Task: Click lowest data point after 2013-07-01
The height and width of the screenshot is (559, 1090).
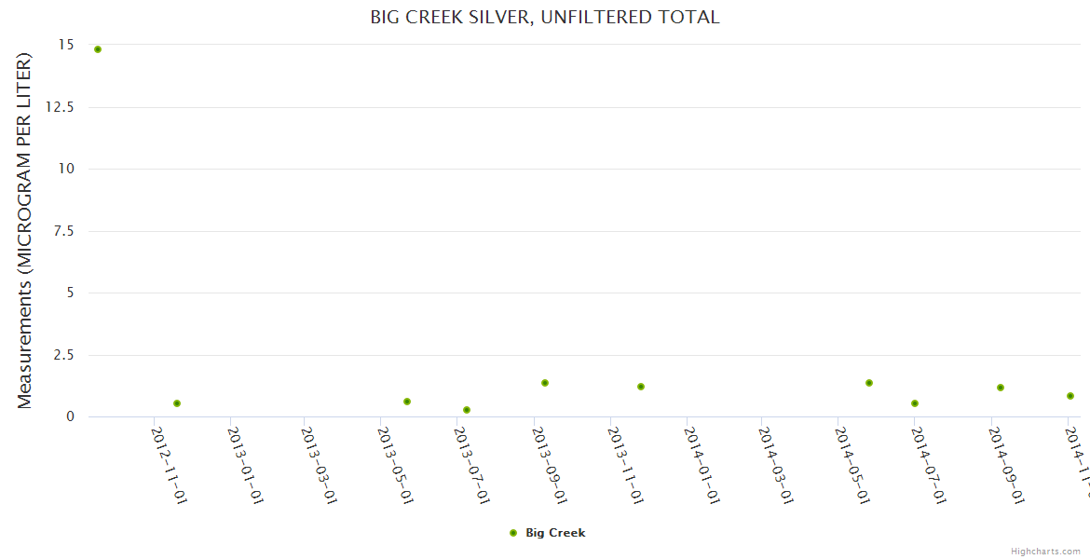Action: tap(467, 410)
